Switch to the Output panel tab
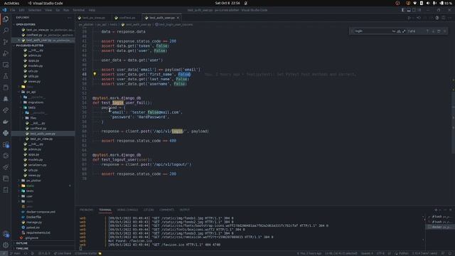This screenshot has width=455, height=256. (184, 210)
